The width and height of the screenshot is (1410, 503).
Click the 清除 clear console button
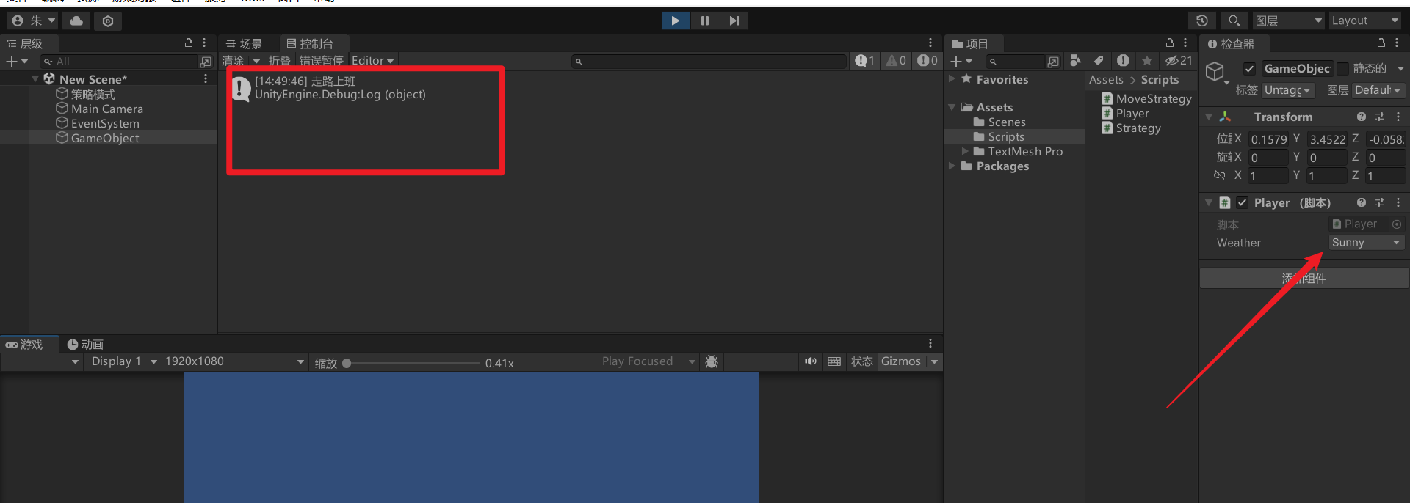(233, 61)
